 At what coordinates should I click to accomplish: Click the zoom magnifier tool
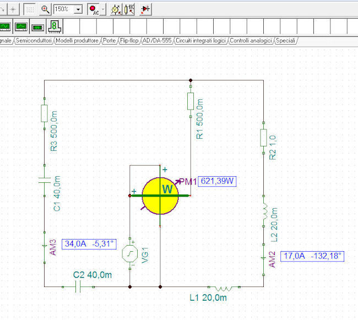46,9
